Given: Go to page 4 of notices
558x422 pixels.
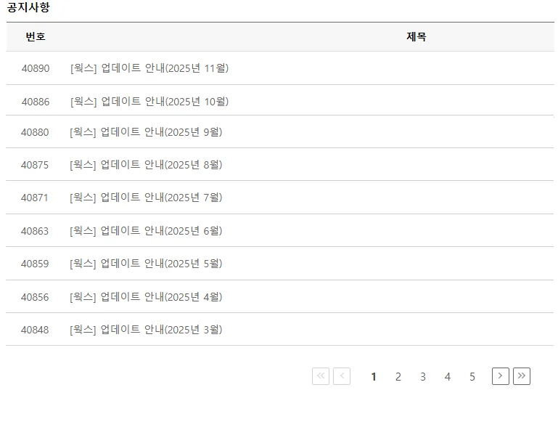Looking at the screenshot, I should [448, 376].
